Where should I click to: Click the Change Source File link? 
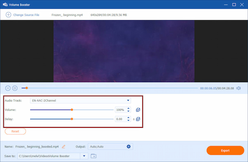coord(26,15)
